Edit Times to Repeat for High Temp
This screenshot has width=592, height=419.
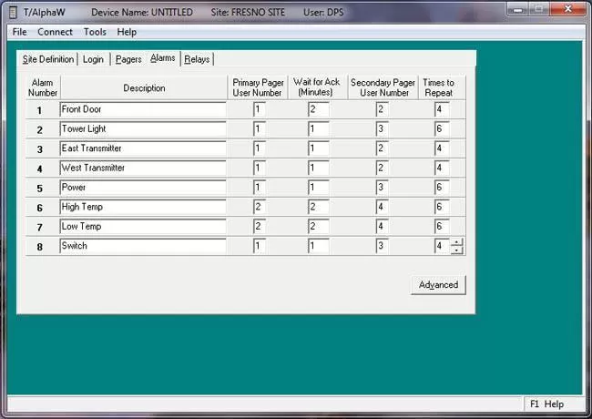442,207
